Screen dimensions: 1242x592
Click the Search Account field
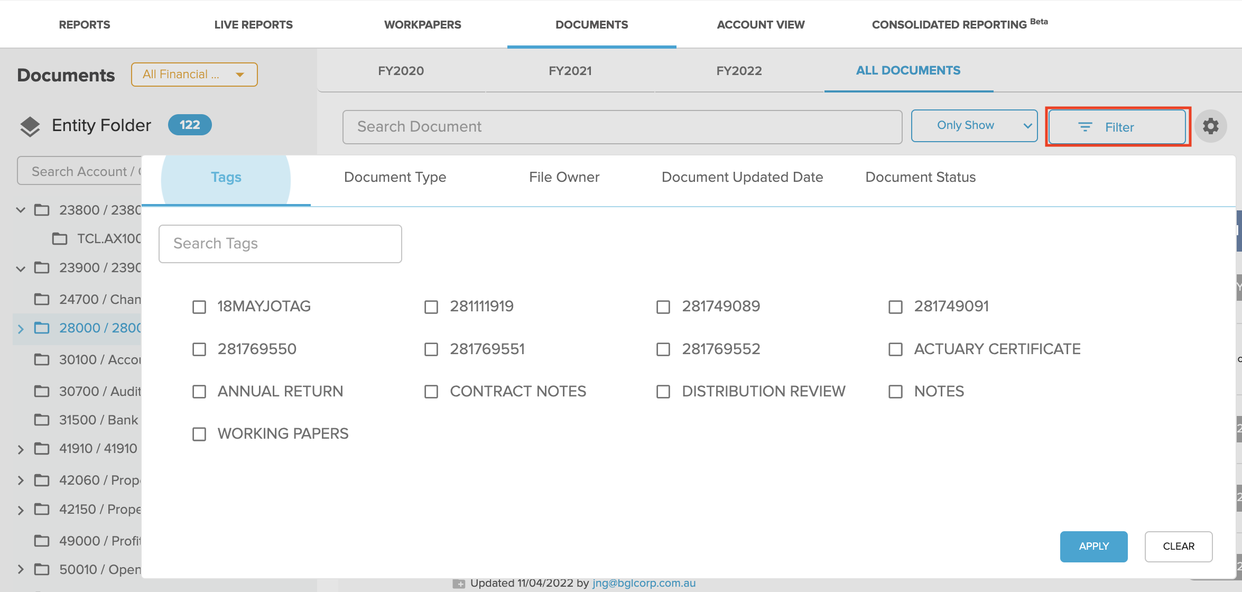tap(80, 171)
